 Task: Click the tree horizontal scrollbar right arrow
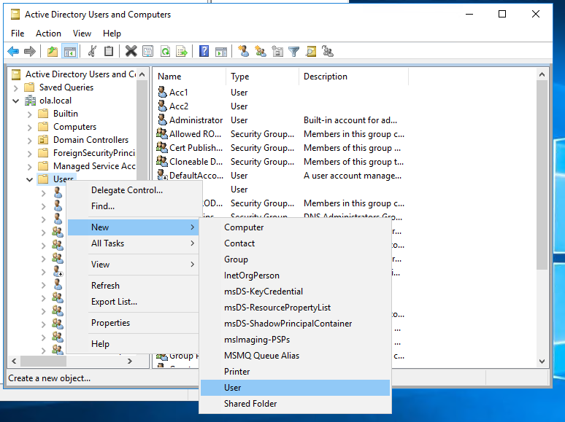pyautogui.click(x=130, y=361)
